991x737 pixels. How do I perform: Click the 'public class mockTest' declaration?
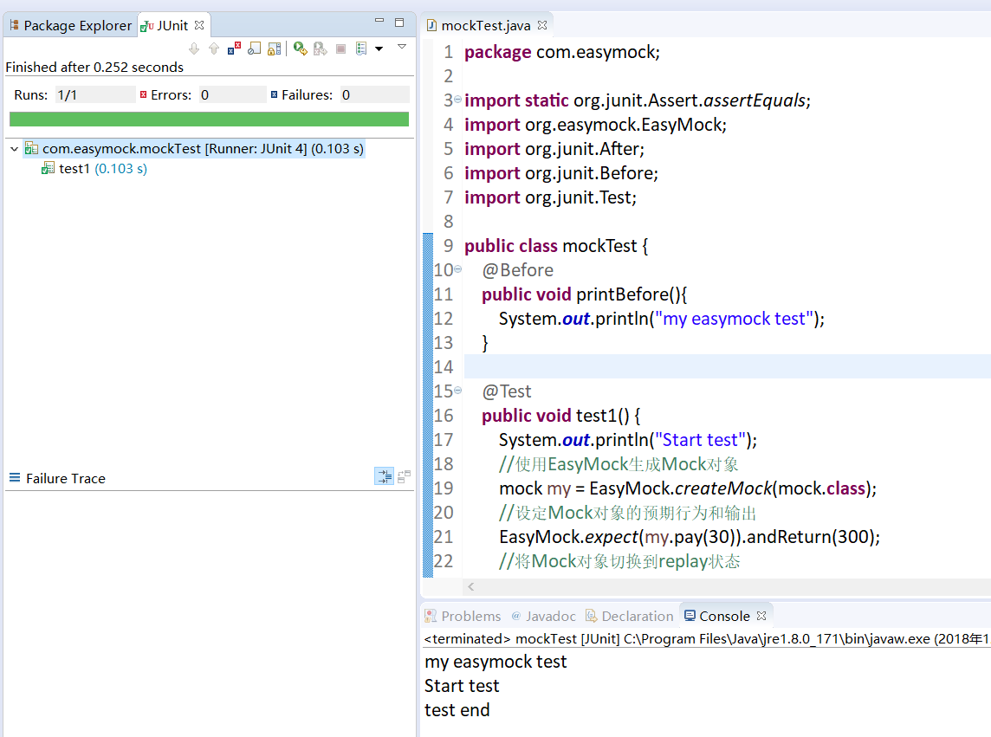click(550, 246)
